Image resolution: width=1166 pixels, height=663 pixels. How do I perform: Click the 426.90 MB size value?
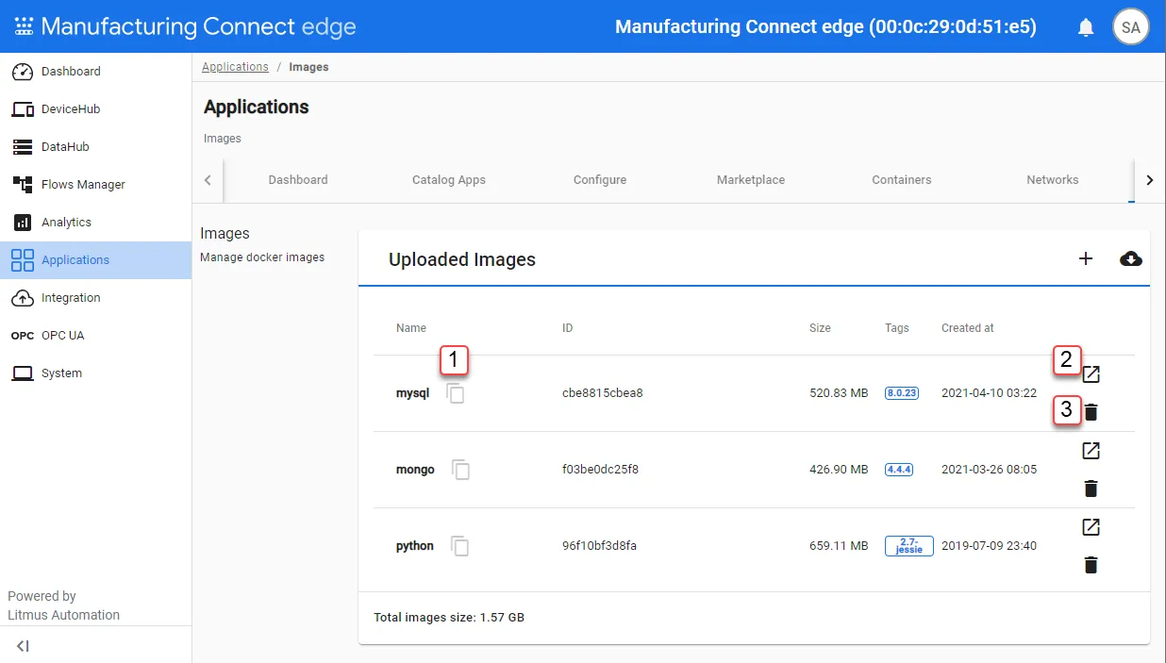click(839, 470)
